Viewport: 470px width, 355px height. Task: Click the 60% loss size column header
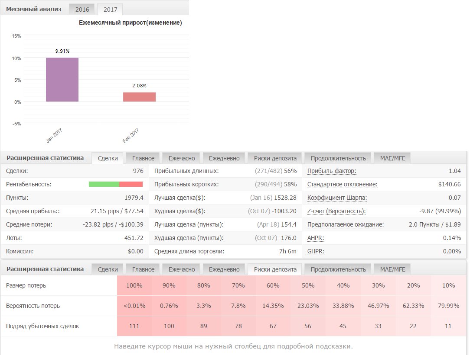point(273,285)
